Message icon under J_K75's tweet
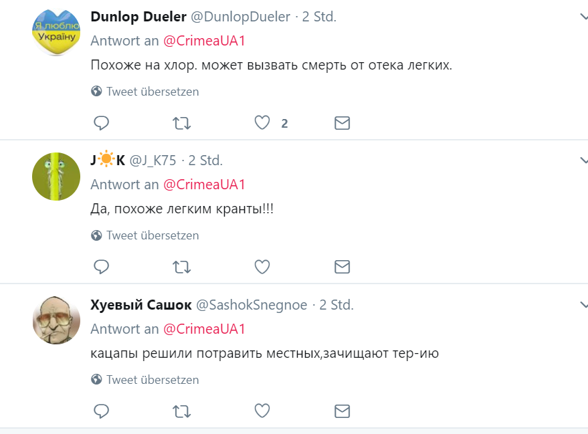The height and width of the screenshot is (434, 588). pos(342,267)
